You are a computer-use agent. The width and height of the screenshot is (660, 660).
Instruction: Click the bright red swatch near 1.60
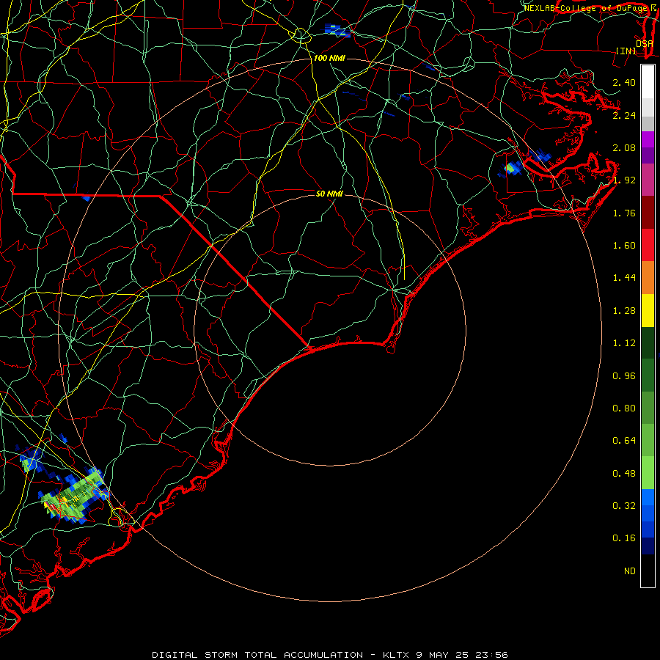pos(648,245)
